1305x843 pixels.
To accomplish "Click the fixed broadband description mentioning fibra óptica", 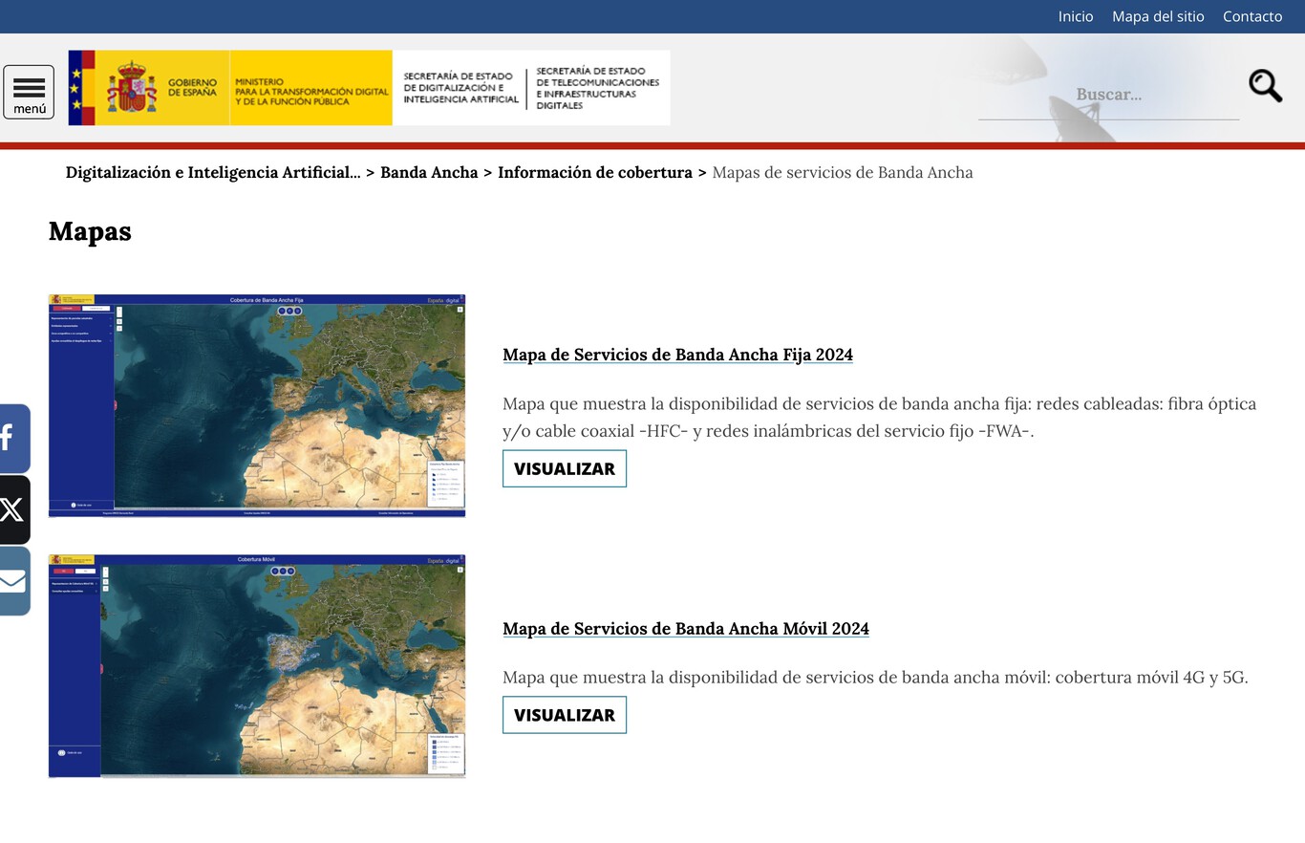I will [879, 417].
